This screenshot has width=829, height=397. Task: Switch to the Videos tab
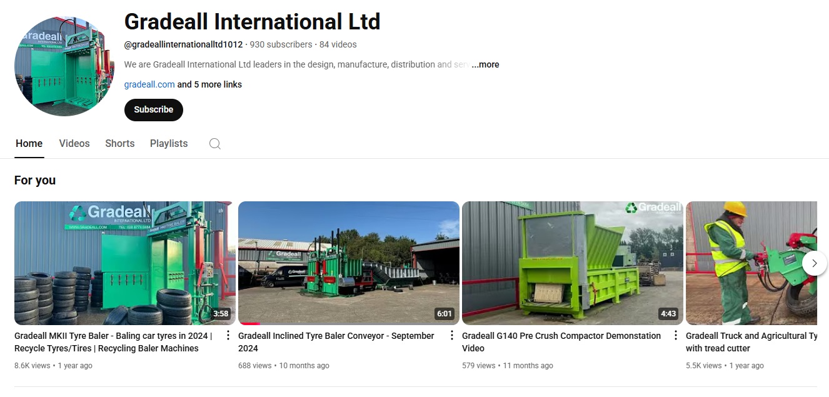[74, 143]
